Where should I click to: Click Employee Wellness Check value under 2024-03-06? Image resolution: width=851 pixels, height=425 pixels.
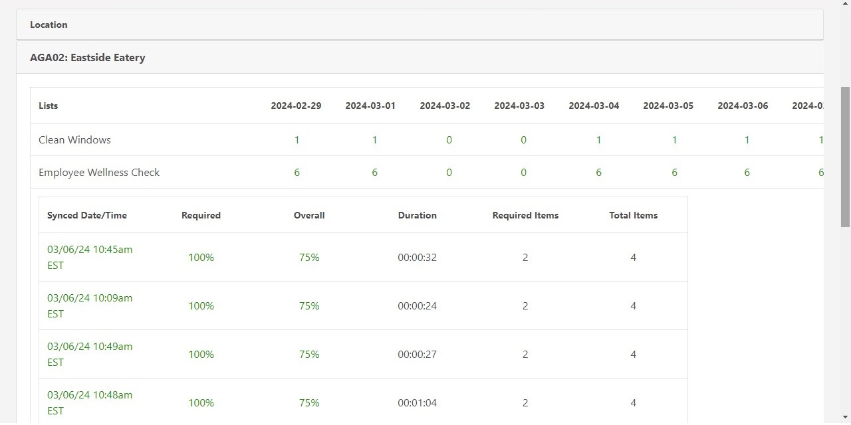coord(747,172)
